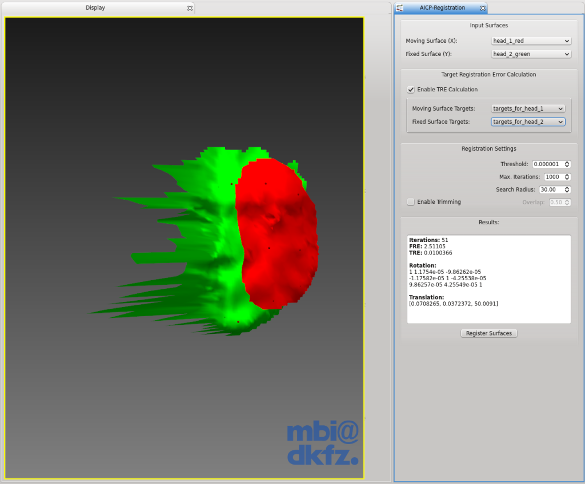This screenshot has width=585, height=484.
Task: Increase the Threshold value with up arrow
Action: (567, 163)
